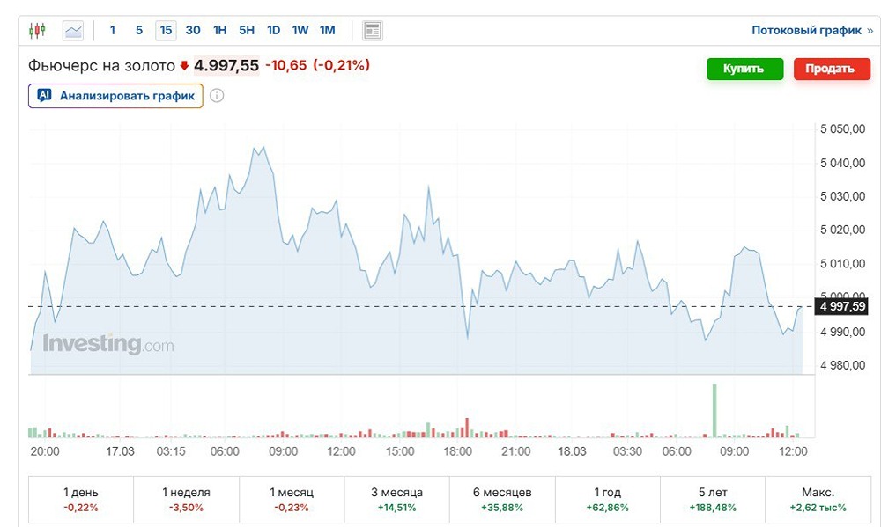
Task: Click the 18:00 time axis label
Action: point(457,452)
